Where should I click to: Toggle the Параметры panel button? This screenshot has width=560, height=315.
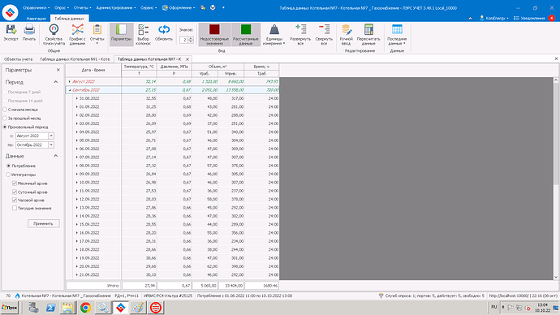coord(122,35)
